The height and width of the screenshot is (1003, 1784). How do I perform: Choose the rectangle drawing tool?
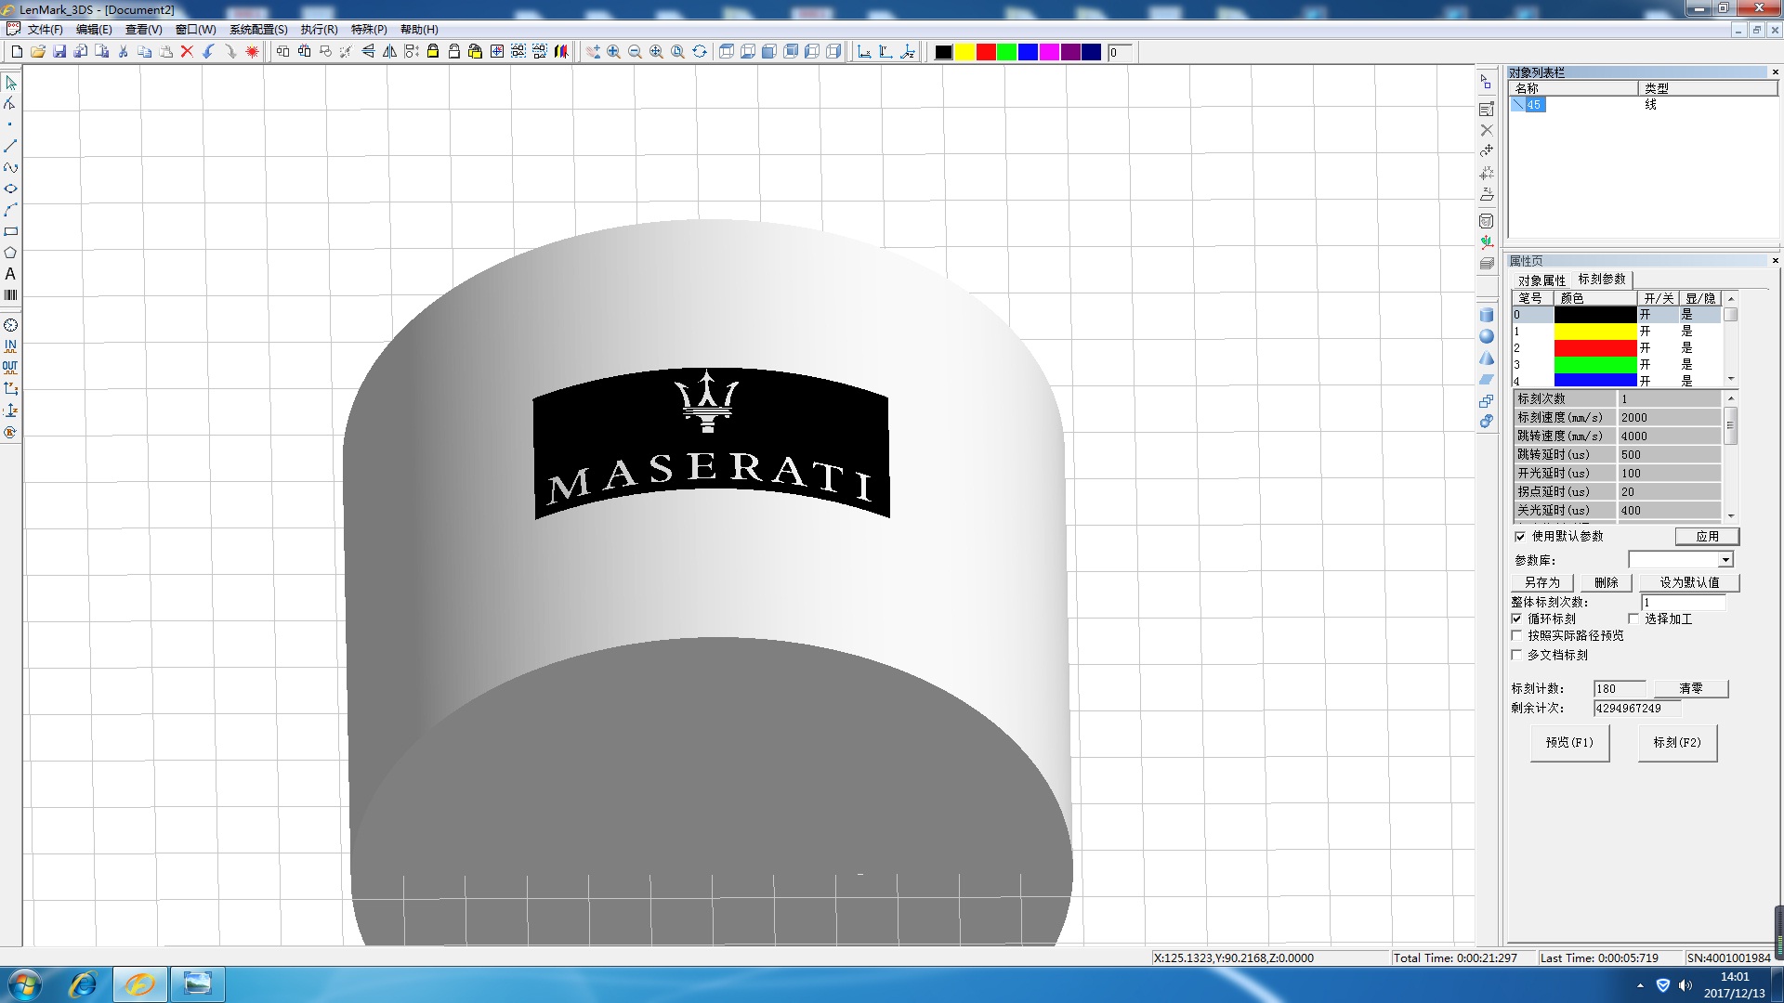10,231
